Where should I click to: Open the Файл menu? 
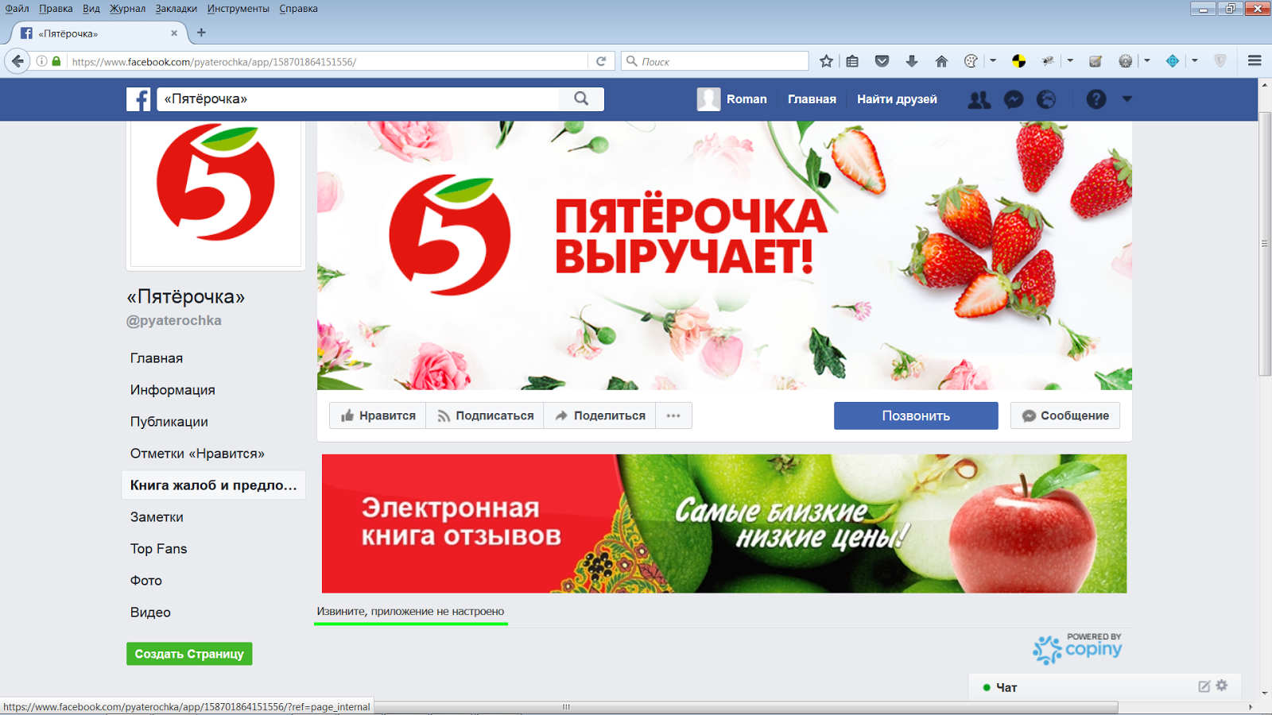(17, 9)
